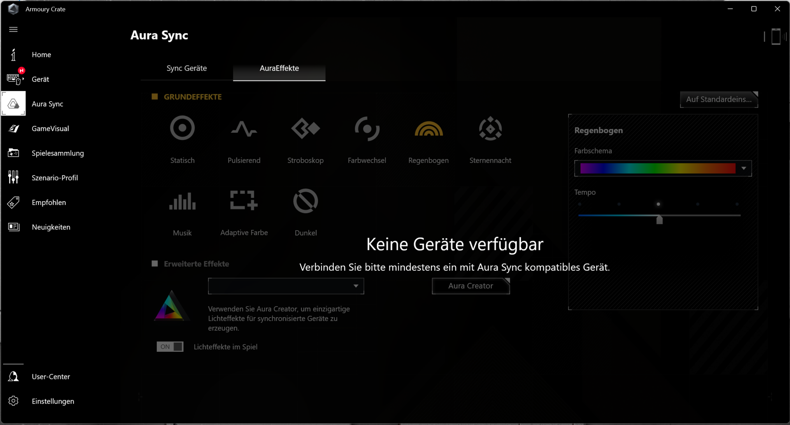The image size is (790, 425).
Task: Click the device panel icon in top-right corner
Action: click(x=776, y=36)
